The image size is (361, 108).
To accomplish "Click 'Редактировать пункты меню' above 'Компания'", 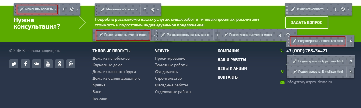I will [248, 35].
